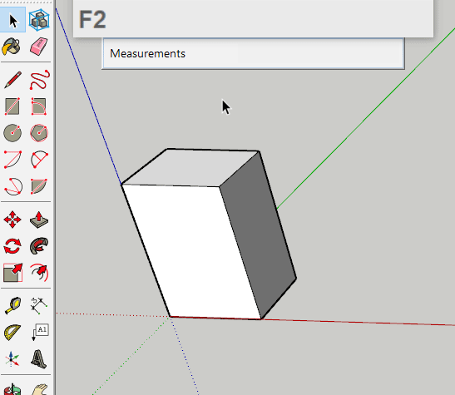
Task: Choose the Make Component tool
Action: 39,20
